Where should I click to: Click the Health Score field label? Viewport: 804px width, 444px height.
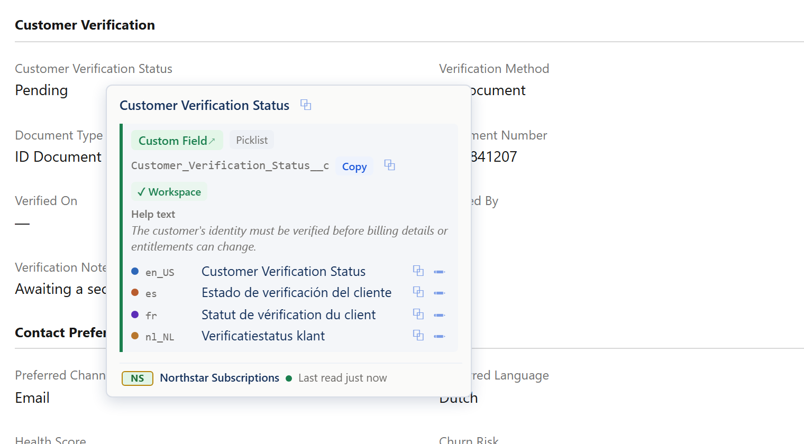click(50, 440)
